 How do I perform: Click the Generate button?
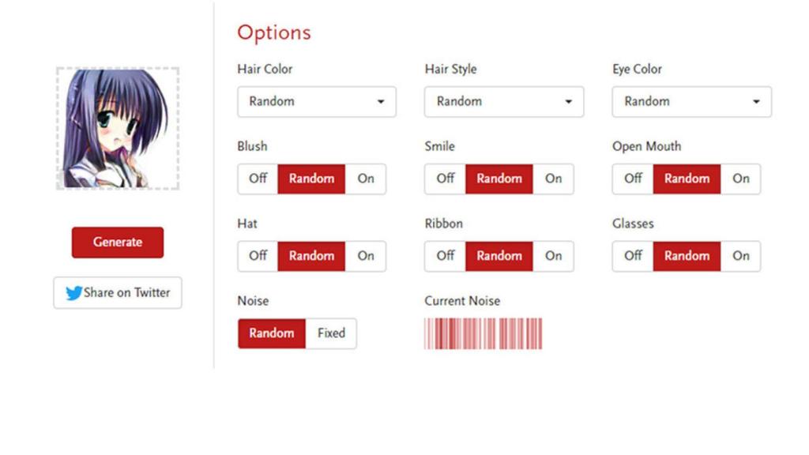coord(118,243)
